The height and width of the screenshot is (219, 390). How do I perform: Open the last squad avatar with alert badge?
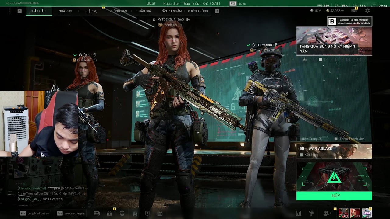click(x=367, y=214)
